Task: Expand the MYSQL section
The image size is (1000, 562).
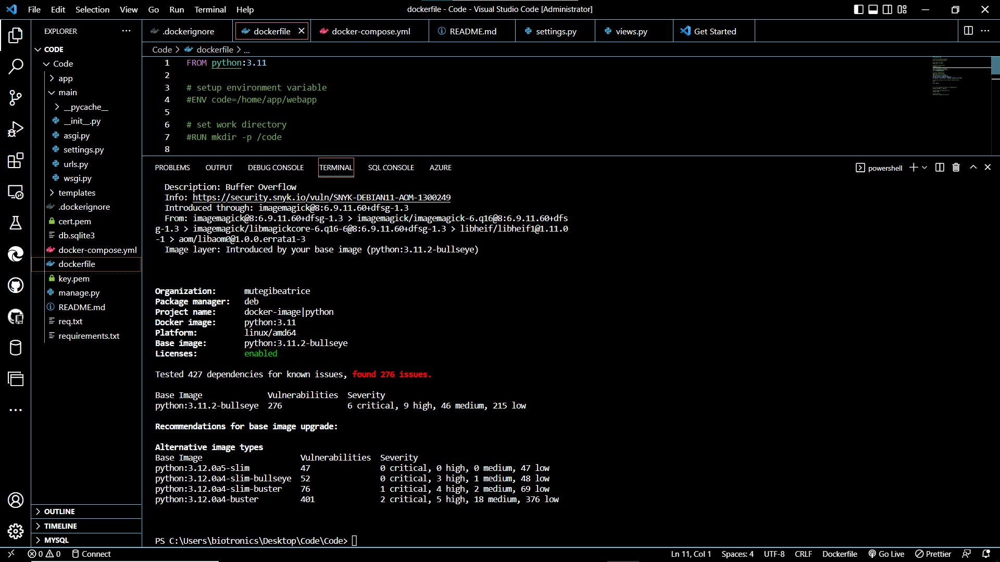Action: click(86, 540)
